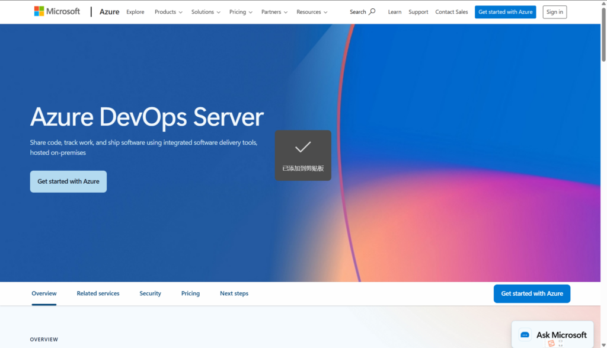
Task: Click the Sogou input method icon
Action: point(551,343)
